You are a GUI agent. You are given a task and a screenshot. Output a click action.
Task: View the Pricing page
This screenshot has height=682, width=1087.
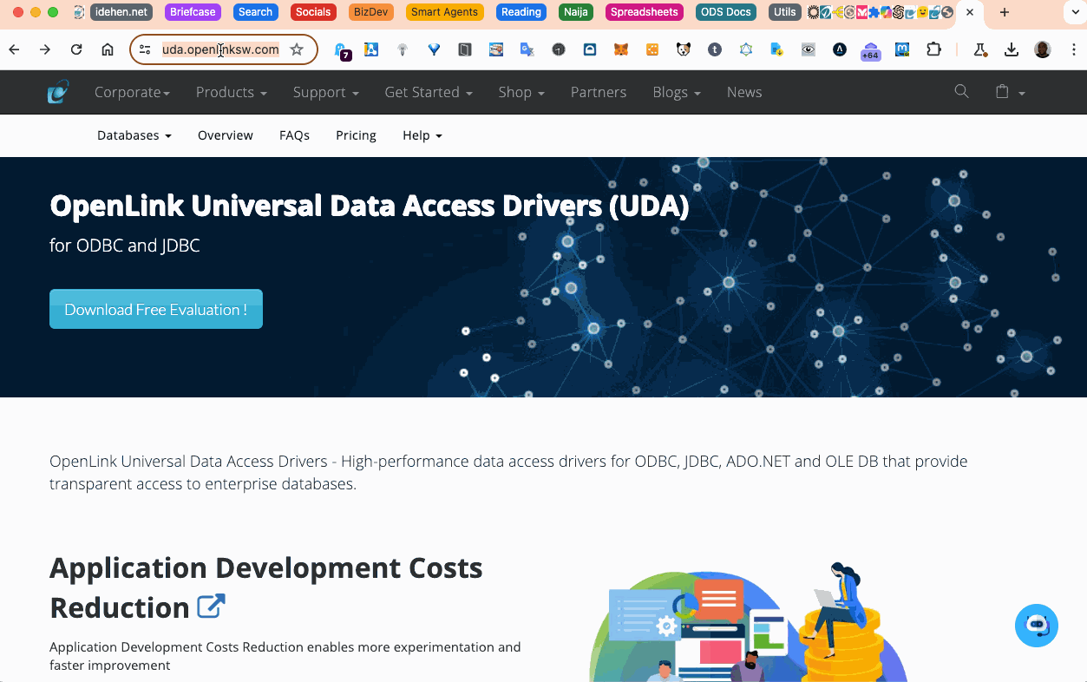356,135
